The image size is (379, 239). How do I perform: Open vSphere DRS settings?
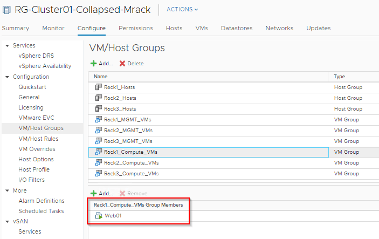pos(36,56)
